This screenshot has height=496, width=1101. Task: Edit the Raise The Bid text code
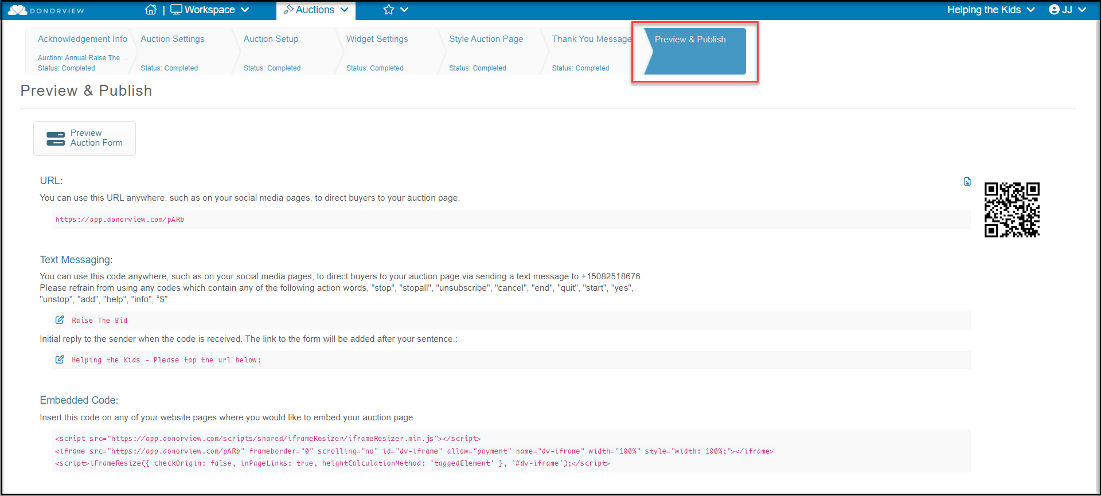[60, 320]
